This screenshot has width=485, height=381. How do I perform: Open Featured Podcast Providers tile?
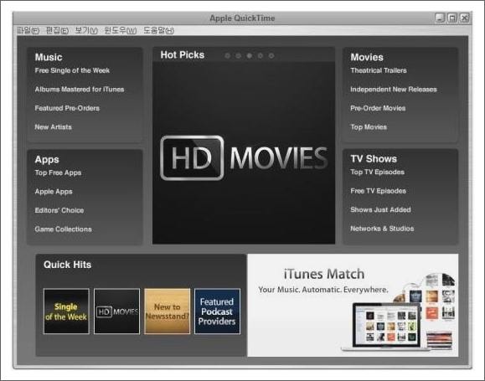point(217,311)
